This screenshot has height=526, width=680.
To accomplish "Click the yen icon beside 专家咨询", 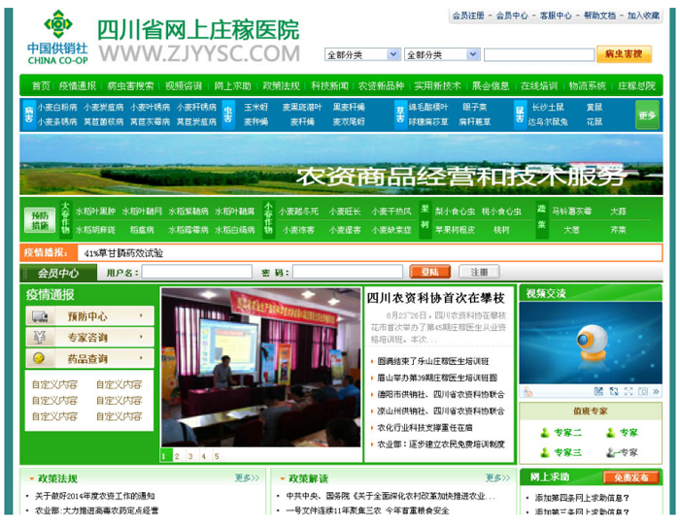I will click(x=40, y=338).
